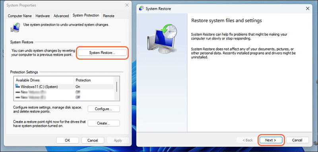Cancel the System Restore wizard

tap(297, 140)
